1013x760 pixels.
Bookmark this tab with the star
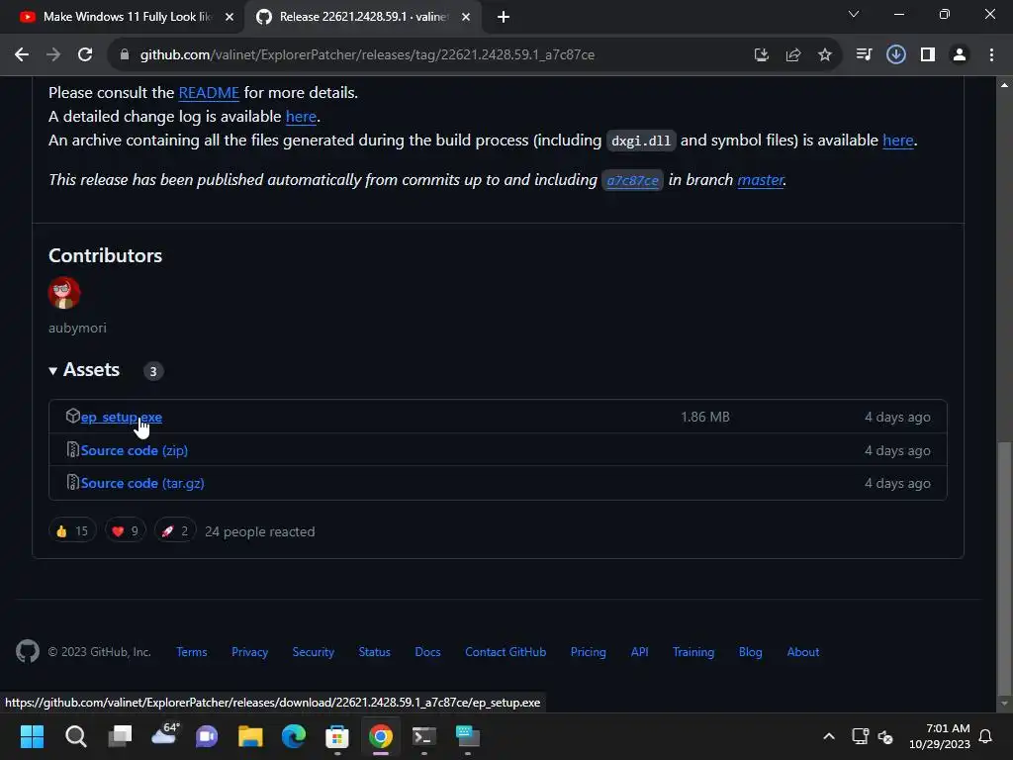pyautogui.click(x=825, y=55)
